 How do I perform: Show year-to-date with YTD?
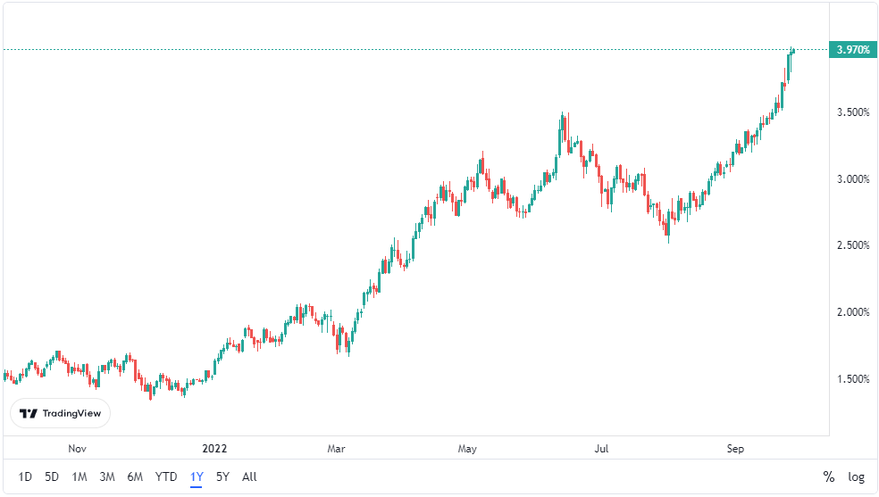[166, 476]
